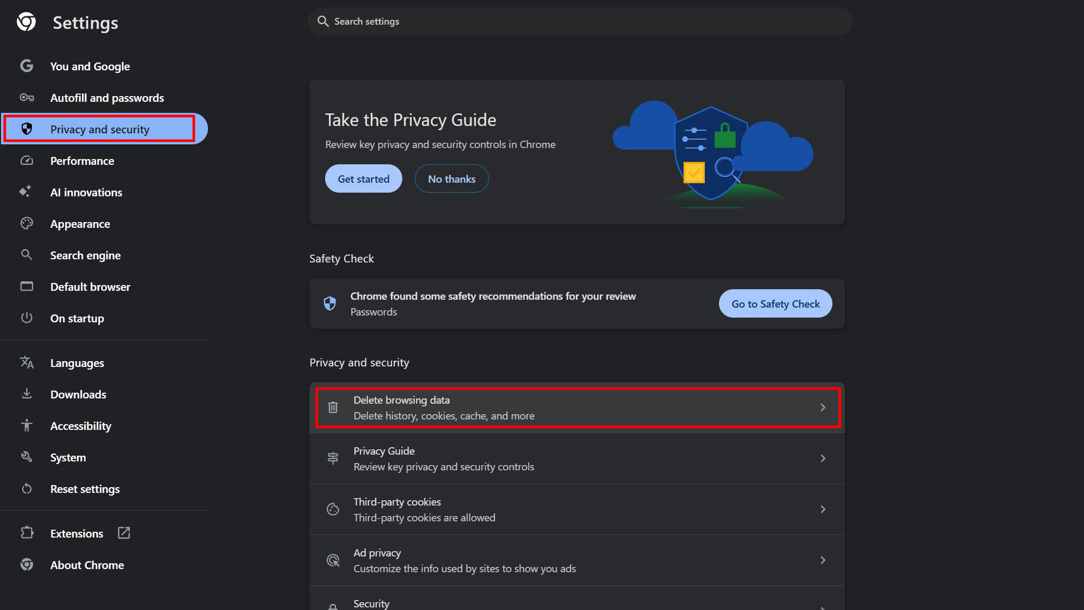Expand Delete browsing data with its chevron
The image size is (1084, 610).
[x=822, y=407]
